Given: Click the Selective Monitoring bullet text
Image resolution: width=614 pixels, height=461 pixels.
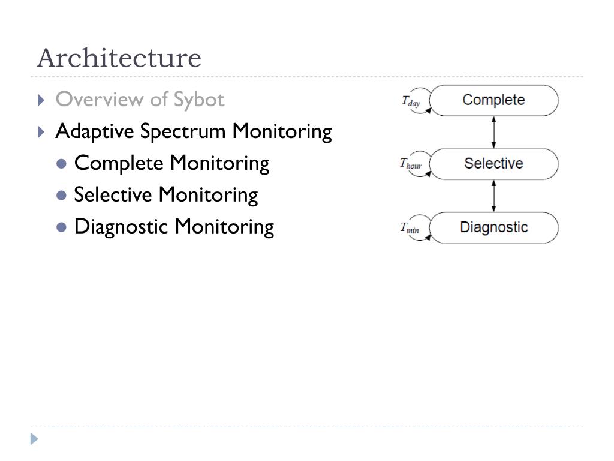Looking at the screenshot, I should point(166,195).
